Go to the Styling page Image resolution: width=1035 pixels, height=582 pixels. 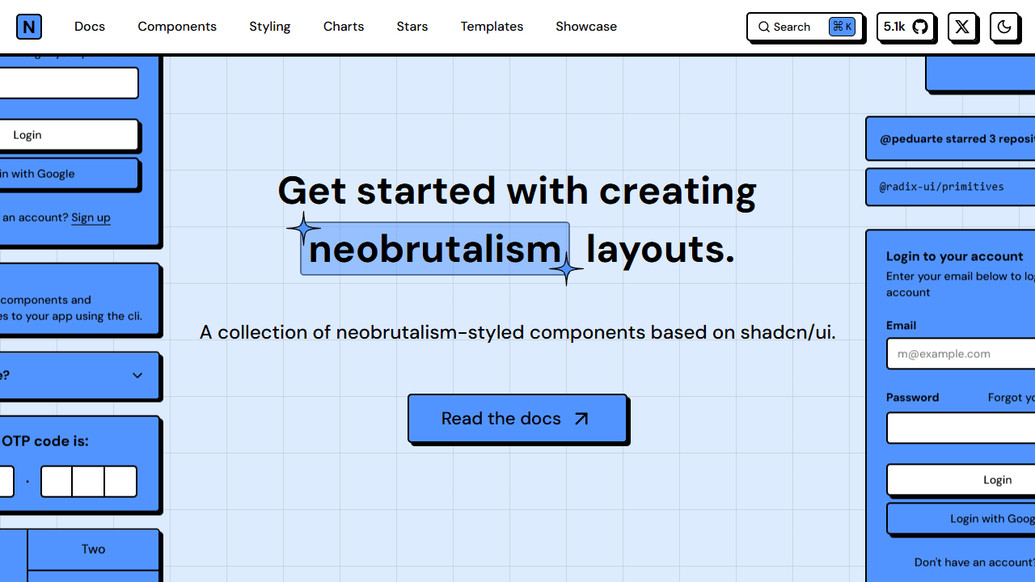tap(270, 27)
